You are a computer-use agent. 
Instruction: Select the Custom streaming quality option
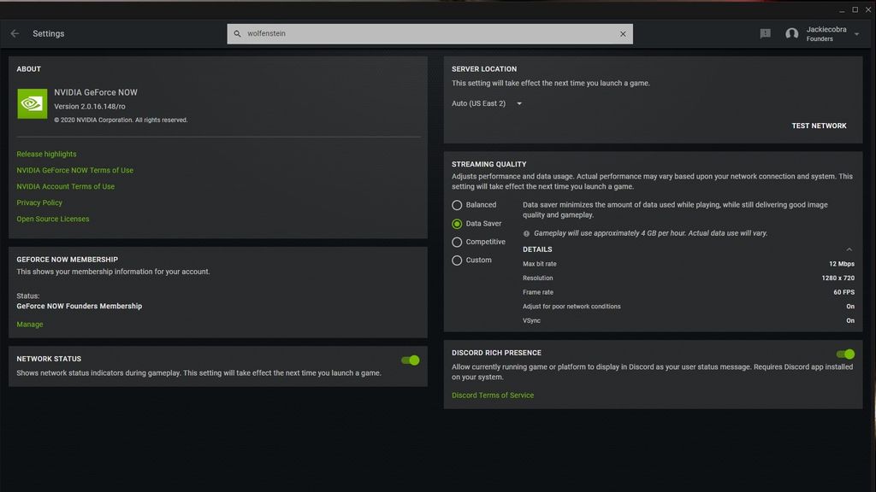pyautogui.click(x=457, y=260)
